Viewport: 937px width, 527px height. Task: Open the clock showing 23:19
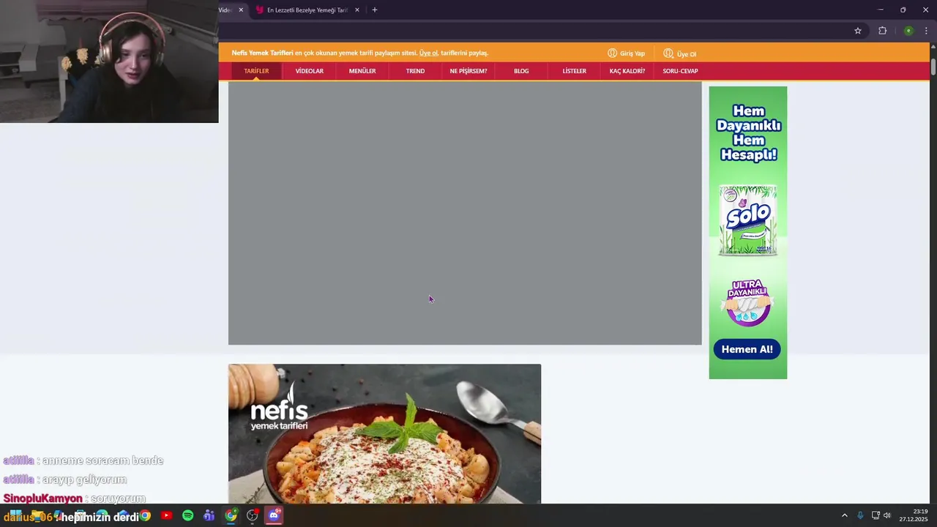914,515
